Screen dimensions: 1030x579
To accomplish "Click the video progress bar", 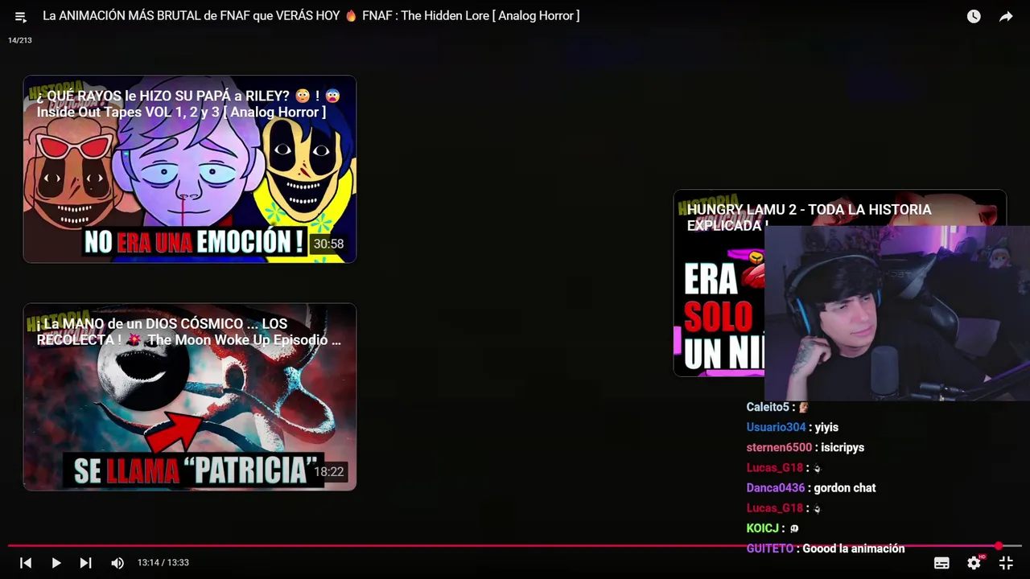I will (515, 546).
